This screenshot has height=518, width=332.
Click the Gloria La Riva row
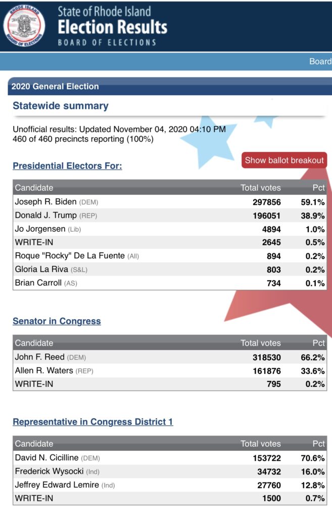[x=170, y=269]
